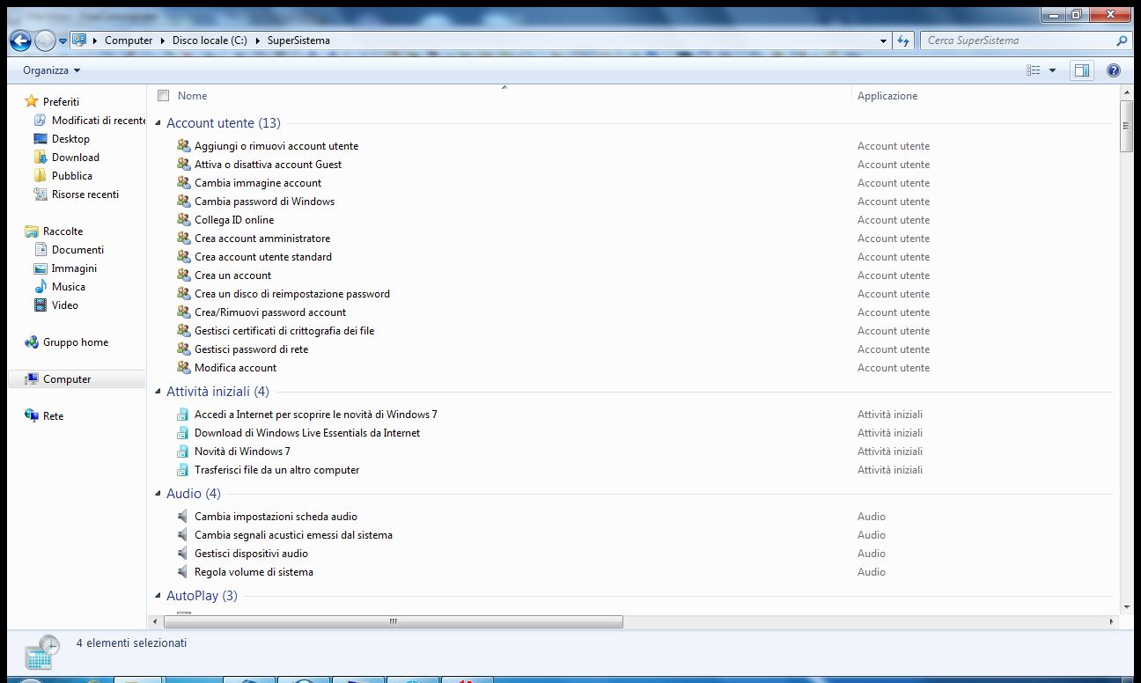The image size is (1141, 683).
Task: Click the AutoPlay (3) group header
Action: pos(202,596)
